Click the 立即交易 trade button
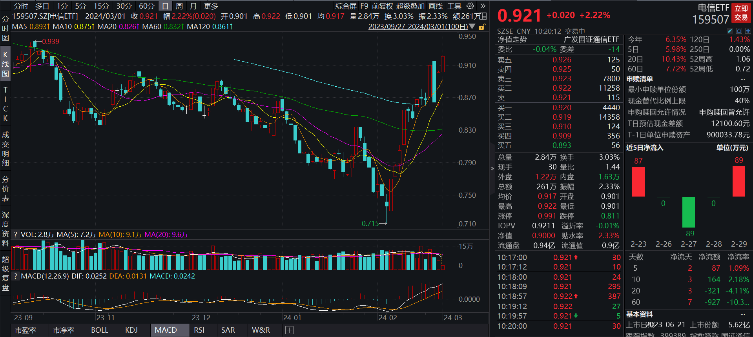 [741, 13]
